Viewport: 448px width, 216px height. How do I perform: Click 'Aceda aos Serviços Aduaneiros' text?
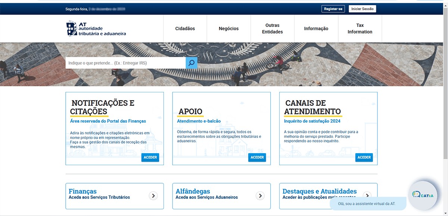coord(206,197)
